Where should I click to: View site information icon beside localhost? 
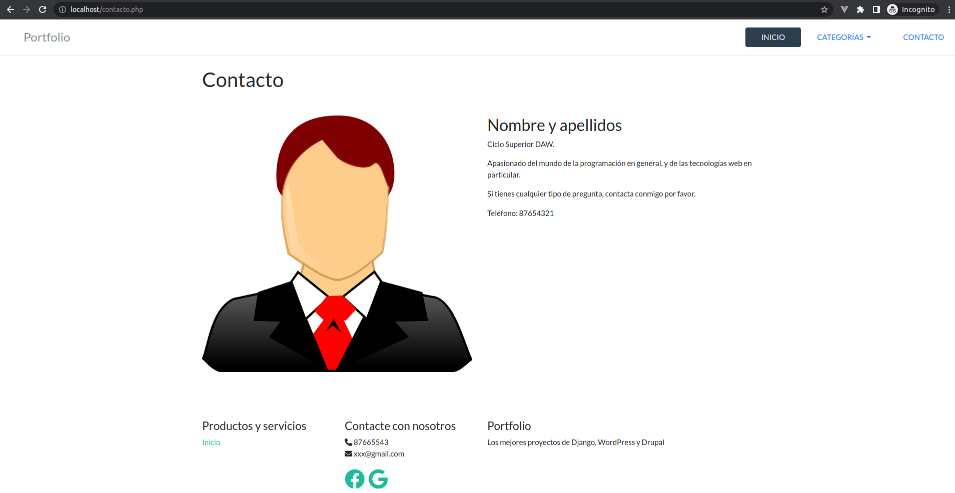pyautogui.click(x=63, y=9)
